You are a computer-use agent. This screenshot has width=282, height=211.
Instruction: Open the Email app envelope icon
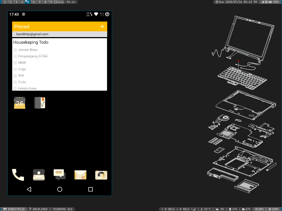(80, 175)
